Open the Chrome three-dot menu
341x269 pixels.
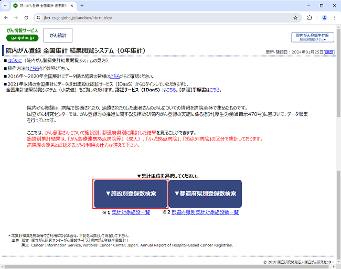[335, 17]
